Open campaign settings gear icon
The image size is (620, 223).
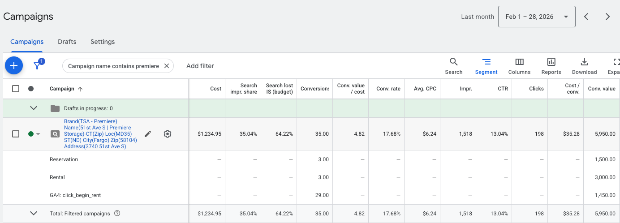[168, 134]
